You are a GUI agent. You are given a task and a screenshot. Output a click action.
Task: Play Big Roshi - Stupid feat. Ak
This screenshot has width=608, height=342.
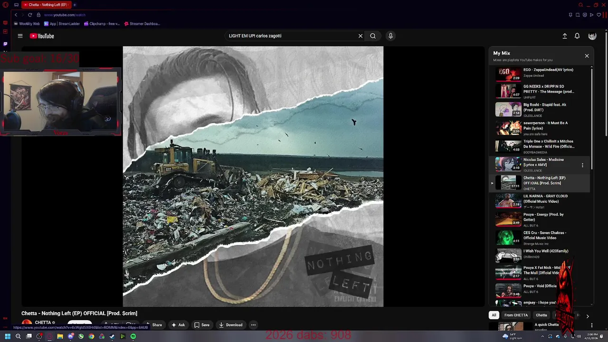(x=541, y=110)
